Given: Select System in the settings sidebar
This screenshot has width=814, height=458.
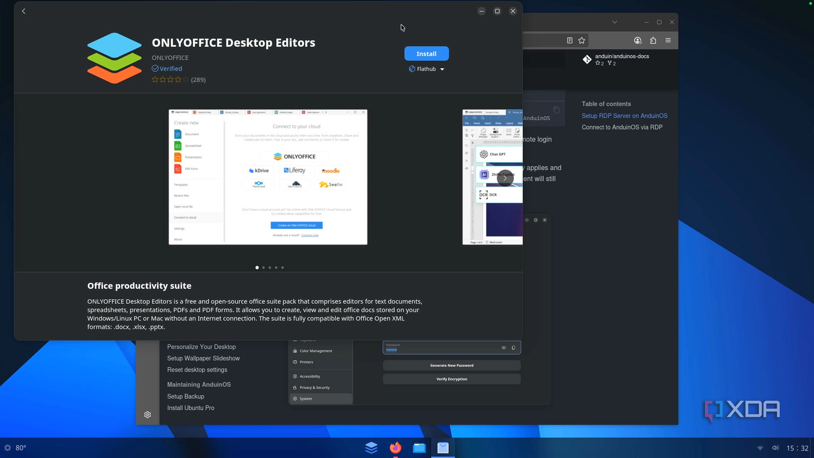Looking at the screenshot, I should coord(321,398).
